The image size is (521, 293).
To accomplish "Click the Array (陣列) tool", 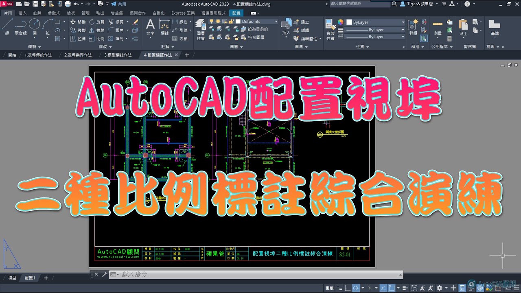I will tap(116, 39).
